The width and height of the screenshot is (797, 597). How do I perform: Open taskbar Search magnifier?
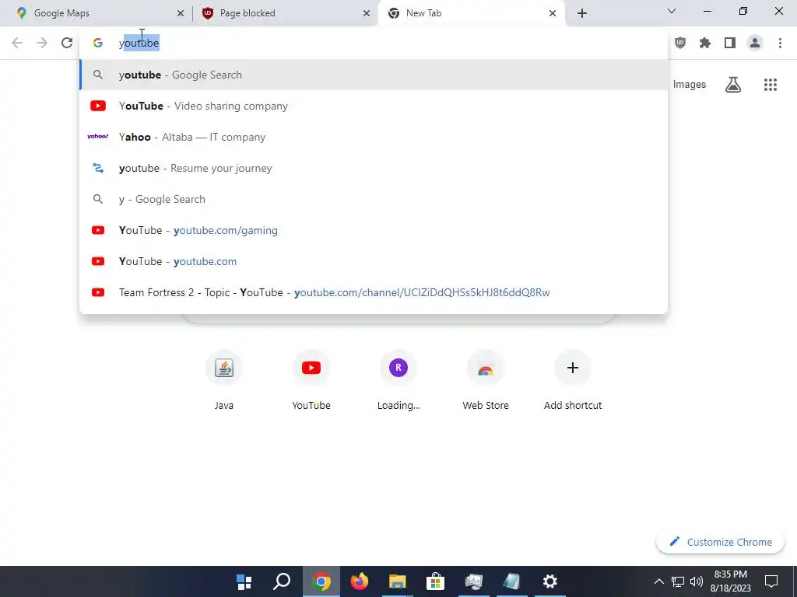(282, 581)
